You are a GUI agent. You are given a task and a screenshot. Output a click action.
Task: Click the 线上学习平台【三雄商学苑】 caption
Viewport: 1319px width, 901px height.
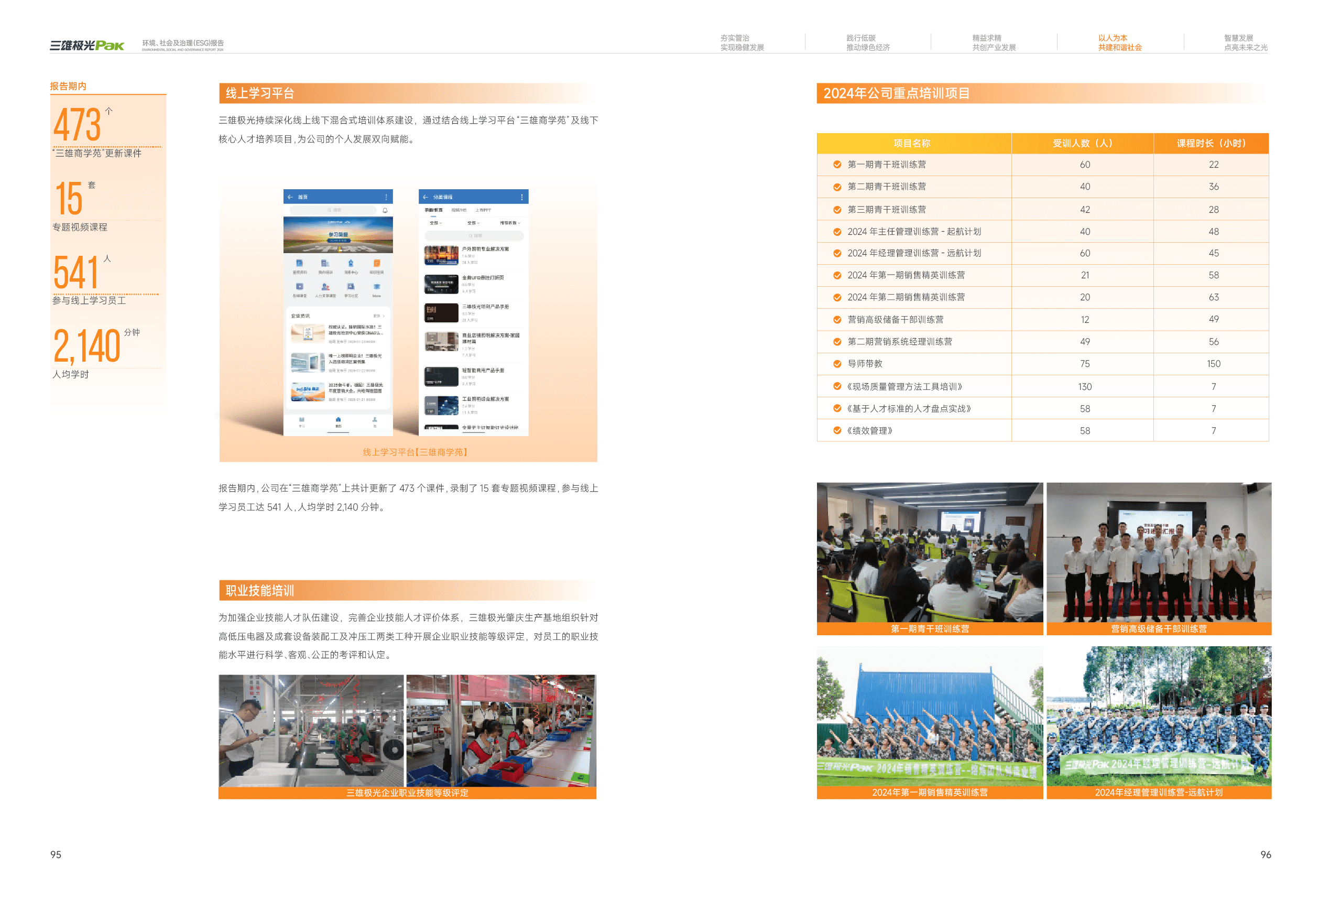point(415,452)
